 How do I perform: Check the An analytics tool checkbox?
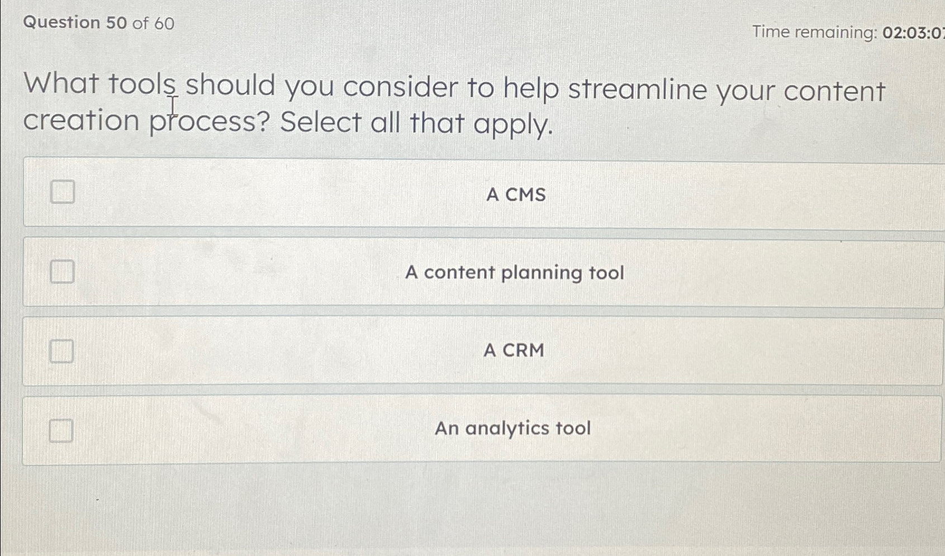coord(61,430)
